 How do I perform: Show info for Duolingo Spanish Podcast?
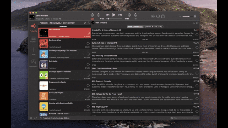pos(88,75)
